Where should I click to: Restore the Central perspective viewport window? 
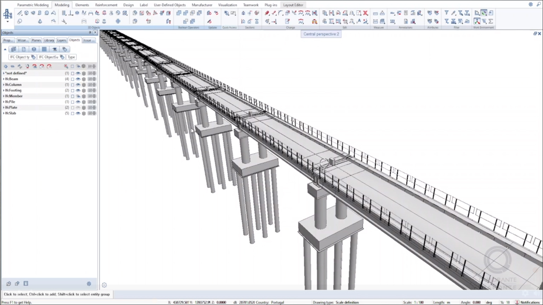click(x=535, y=34)
